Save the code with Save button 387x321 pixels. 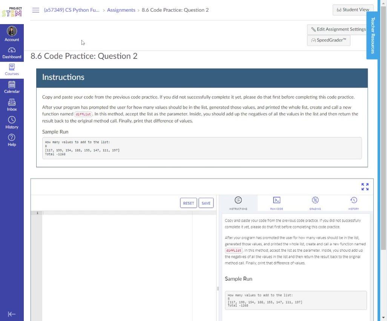click(x=206, y=203)
